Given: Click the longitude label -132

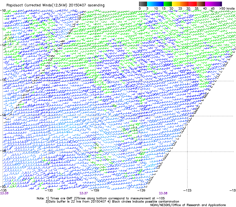Looking at the screenshot, I should 49,190.
